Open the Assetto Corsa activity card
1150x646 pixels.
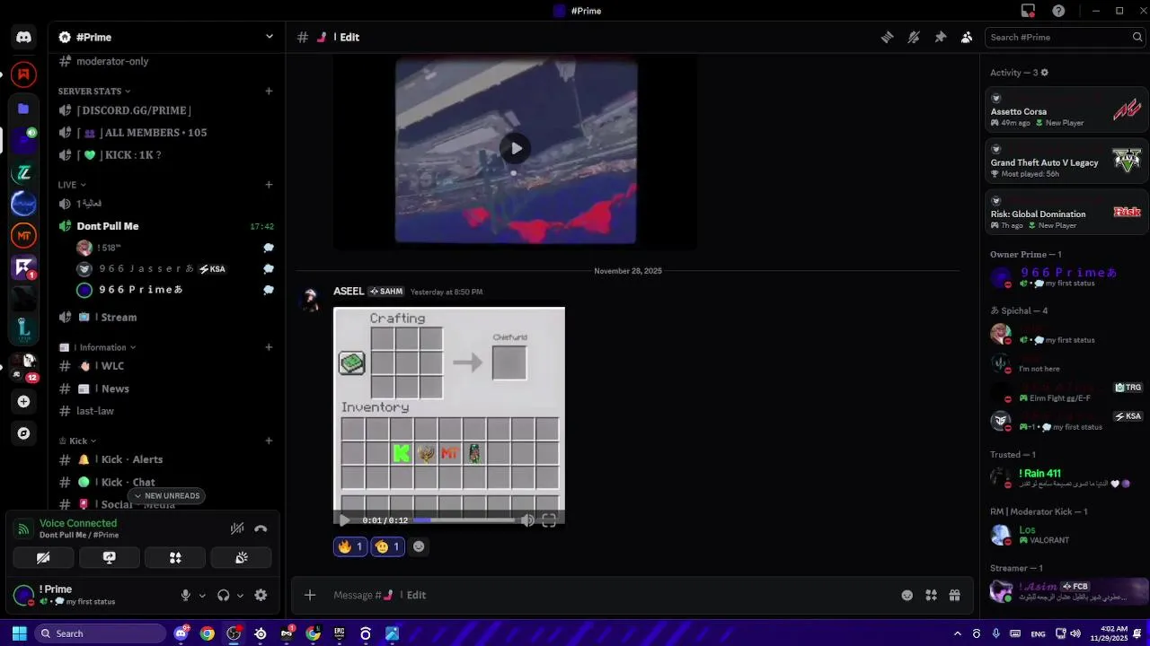(1065, 111)
